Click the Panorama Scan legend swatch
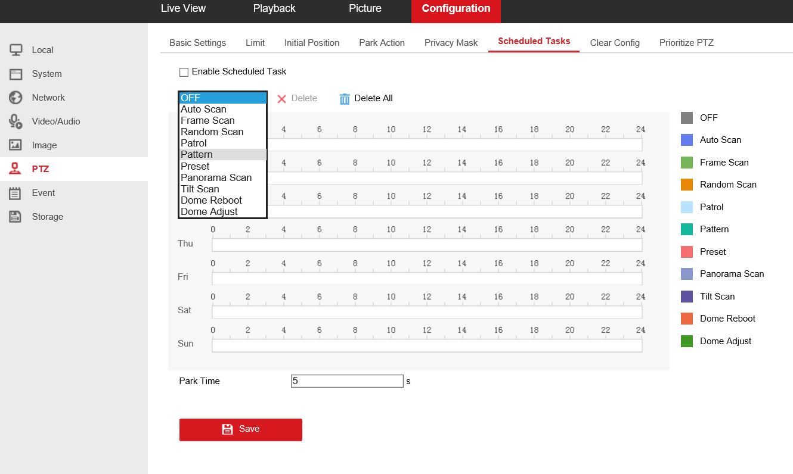The height and width of the screenshot is (474, 793). [687, 274]
